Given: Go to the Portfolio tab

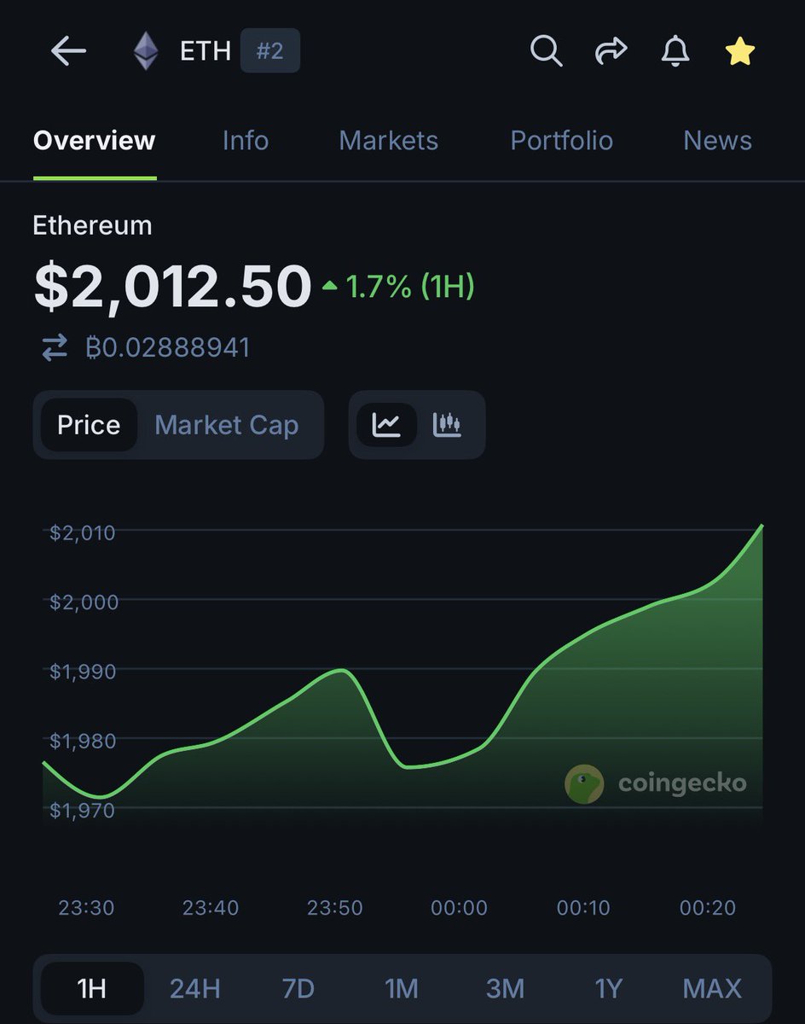Looking at the screenshot, I should pyautogui.click(x=561, y=140).
